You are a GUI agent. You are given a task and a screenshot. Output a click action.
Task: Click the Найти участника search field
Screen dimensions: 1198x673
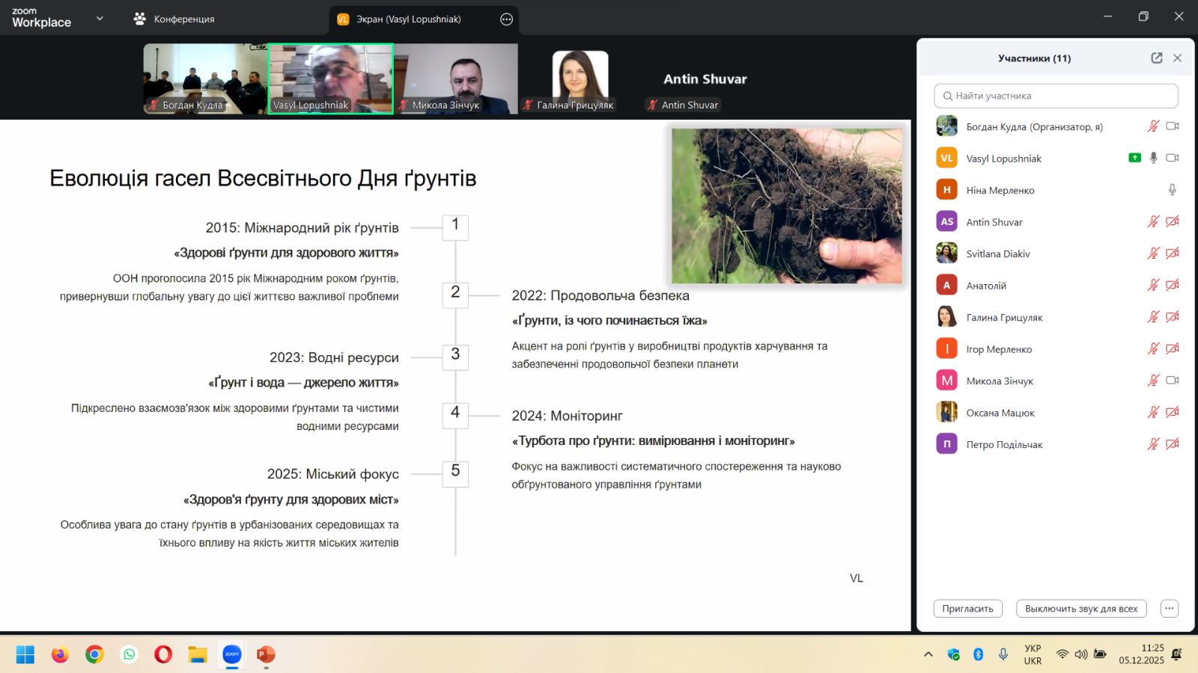(x=1056, y=96)
